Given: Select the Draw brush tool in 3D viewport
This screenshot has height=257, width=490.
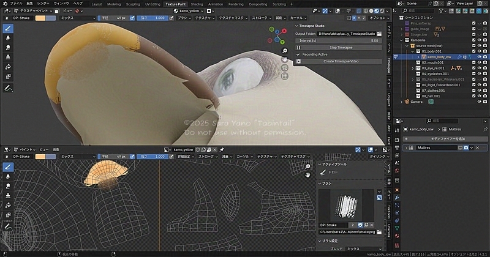Looking at the screenshot, I should [8, 28].
